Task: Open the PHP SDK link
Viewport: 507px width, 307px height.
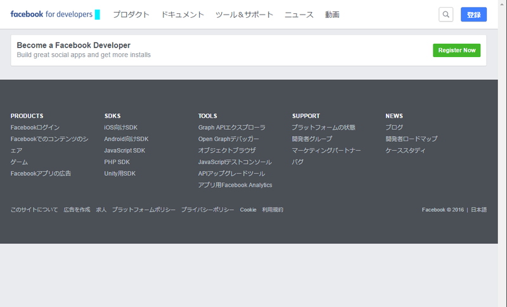Action: click(117, 162)
